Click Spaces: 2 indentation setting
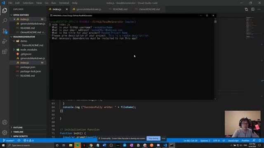This screenshot has height=148, width=264. (205, 141)
